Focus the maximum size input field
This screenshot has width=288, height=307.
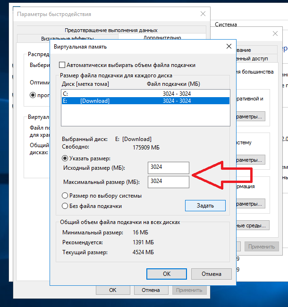pos(169,182)
